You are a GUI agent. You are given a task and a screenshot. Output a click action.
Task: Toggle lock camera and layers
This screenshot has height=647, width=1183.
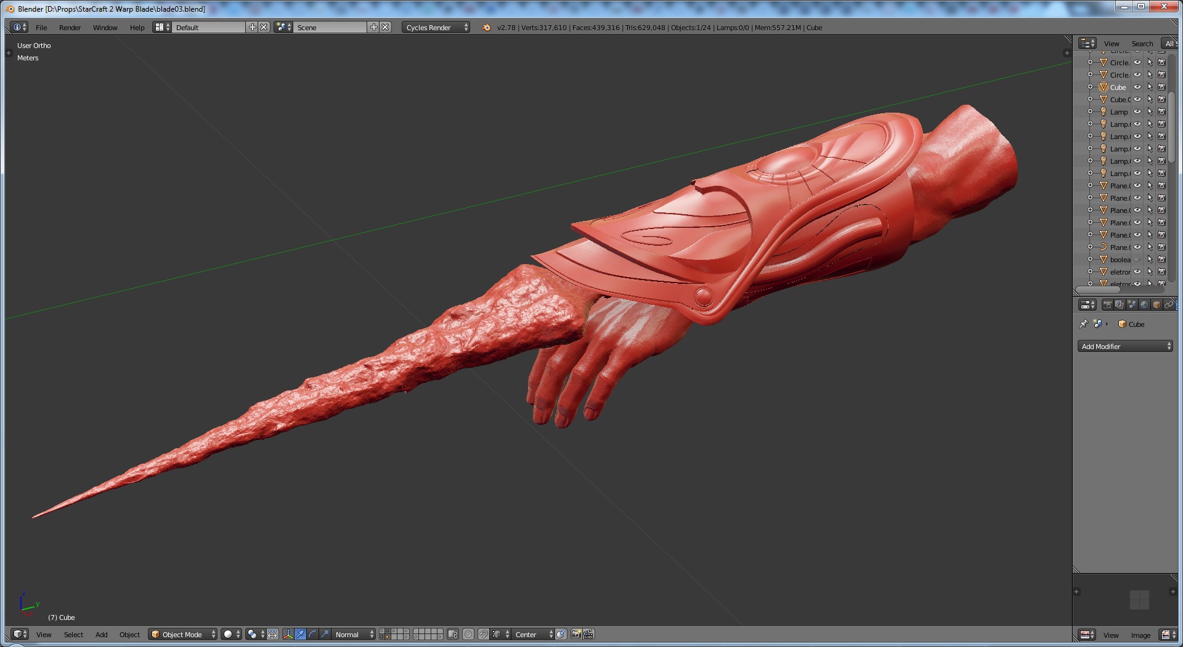tap(453, 634)
